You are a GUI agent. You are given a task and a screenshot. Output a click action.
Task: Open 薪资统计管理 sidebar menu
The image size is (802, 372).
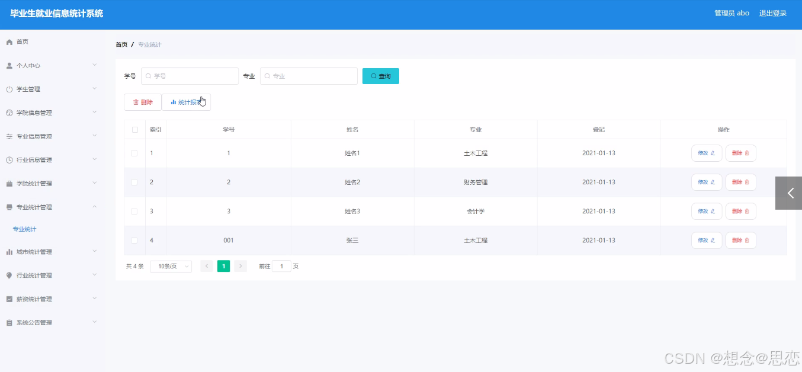34,299
